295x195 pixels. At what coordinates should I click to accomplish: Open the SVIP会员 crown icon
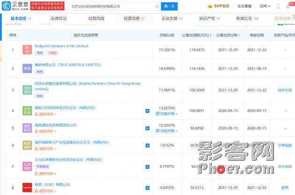pyautogui.click(x=210, y=6)
